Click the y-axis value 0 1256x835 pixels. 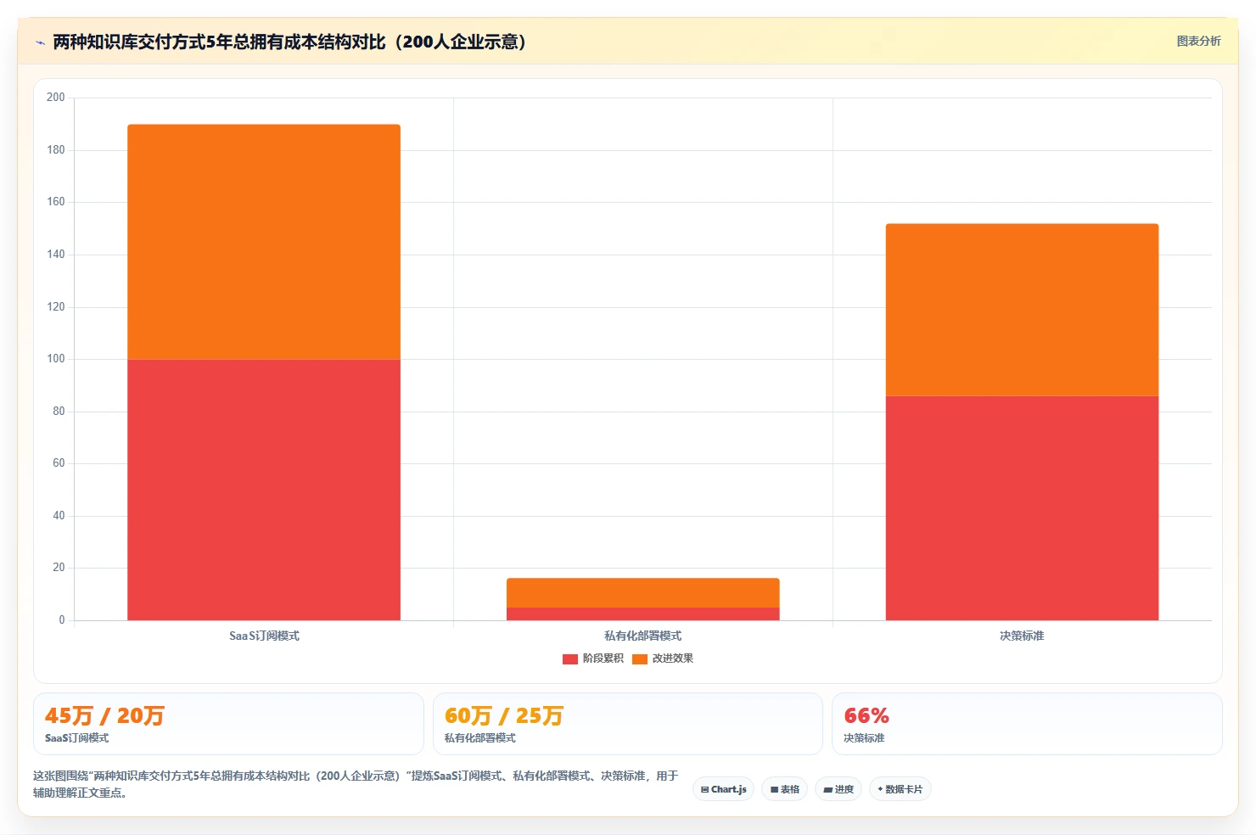pyautogui.click(x=62, y=620)
